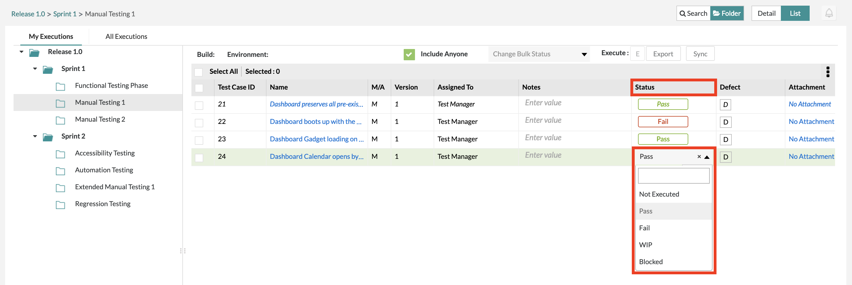Click the Sprint 2 folder icon

coord(48,137)
